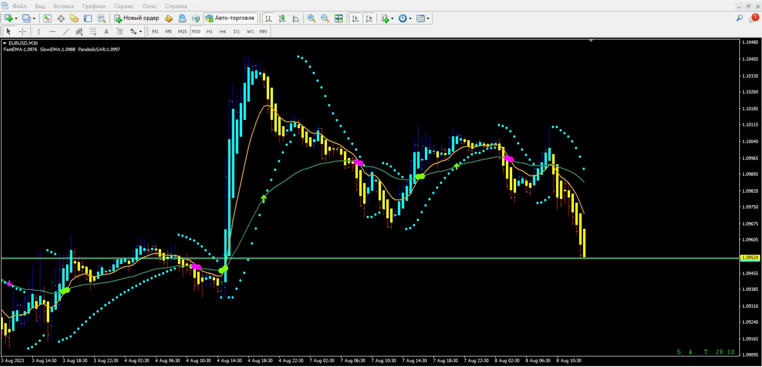Click the chart shift marker triangle
Image resolution: width=762 pixels, height=367 pixels.
[591, 41]
